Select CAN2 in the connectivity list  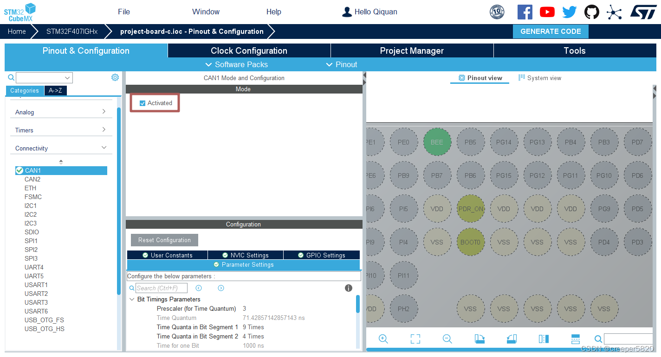pyautogui.click(x=32, y=179)
